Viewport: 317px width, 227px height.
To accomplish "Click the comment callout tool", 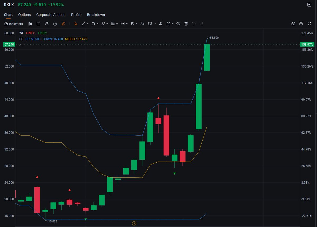I will click(150, 24).
